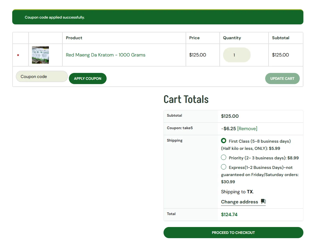Viewport: 319px width, 240px height.
Task: Click the Total value $124.74
Action: 229,214
